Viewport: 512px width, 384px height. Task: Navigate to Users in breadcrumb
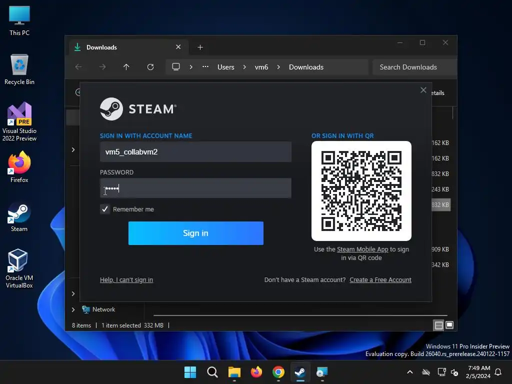pos(226,67)
